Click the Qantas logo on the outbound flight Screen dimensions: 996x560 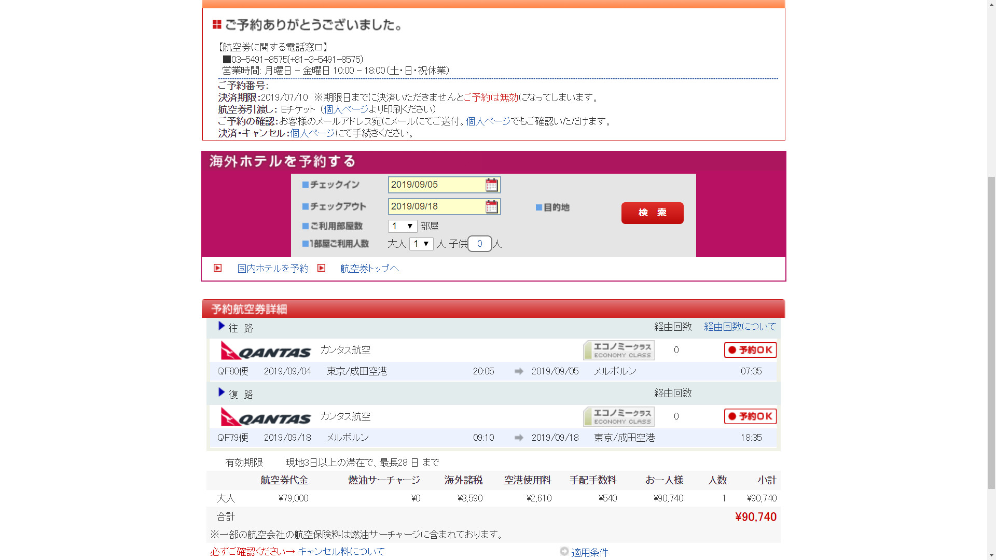point(266,351)
